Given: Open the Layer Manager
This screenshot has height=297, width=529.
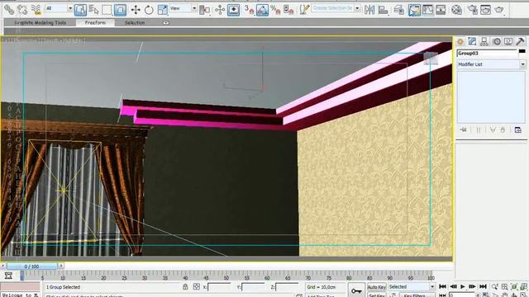Looking at the screenshot, I should click(398, 10).
